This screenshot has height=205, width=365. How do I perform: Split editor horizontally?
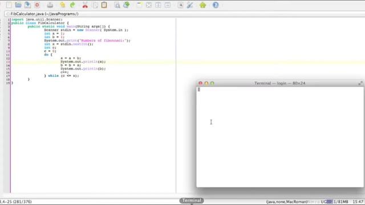(x=158, y=5)
